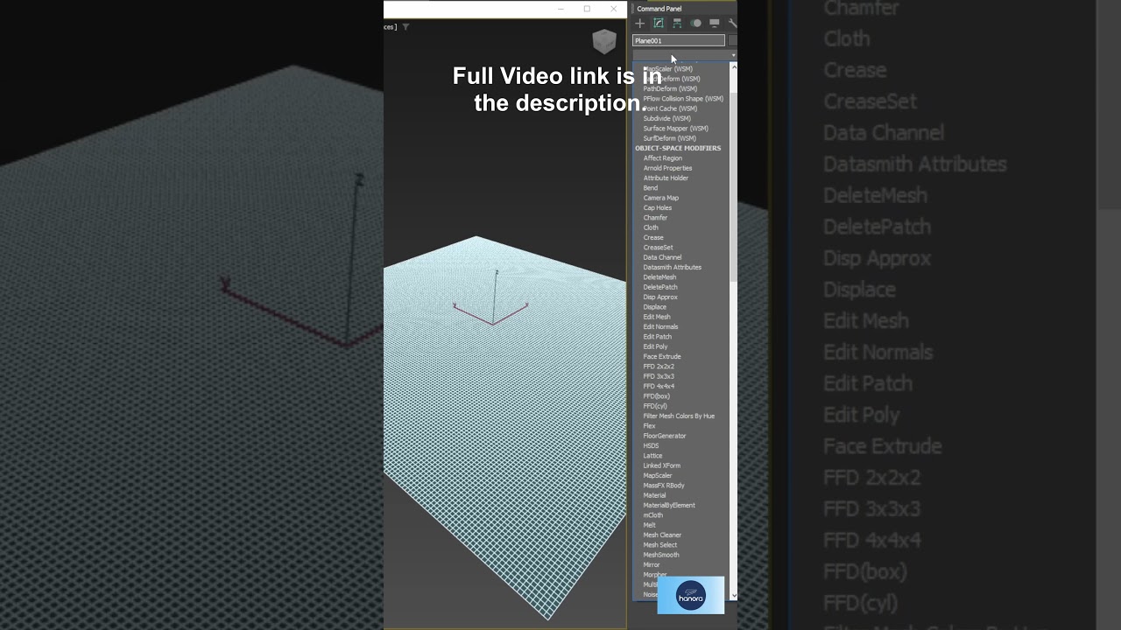
Task: Apply the mCloth modifier
Action: pyautogui.click(x=652, y=515)
